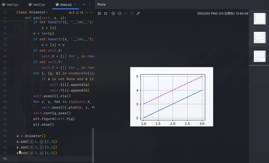This screenshot has width=269, height=163.
Task: Toggle the chessboard transparency background icon
Action: pyautogui.click(x=99, y=13)
